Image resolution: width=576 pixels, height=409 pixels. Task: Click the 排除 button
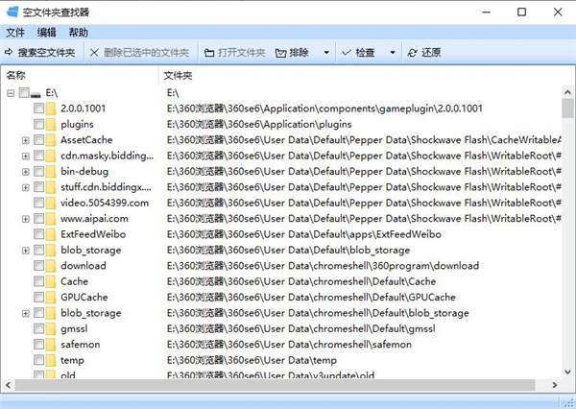point(293,53)
